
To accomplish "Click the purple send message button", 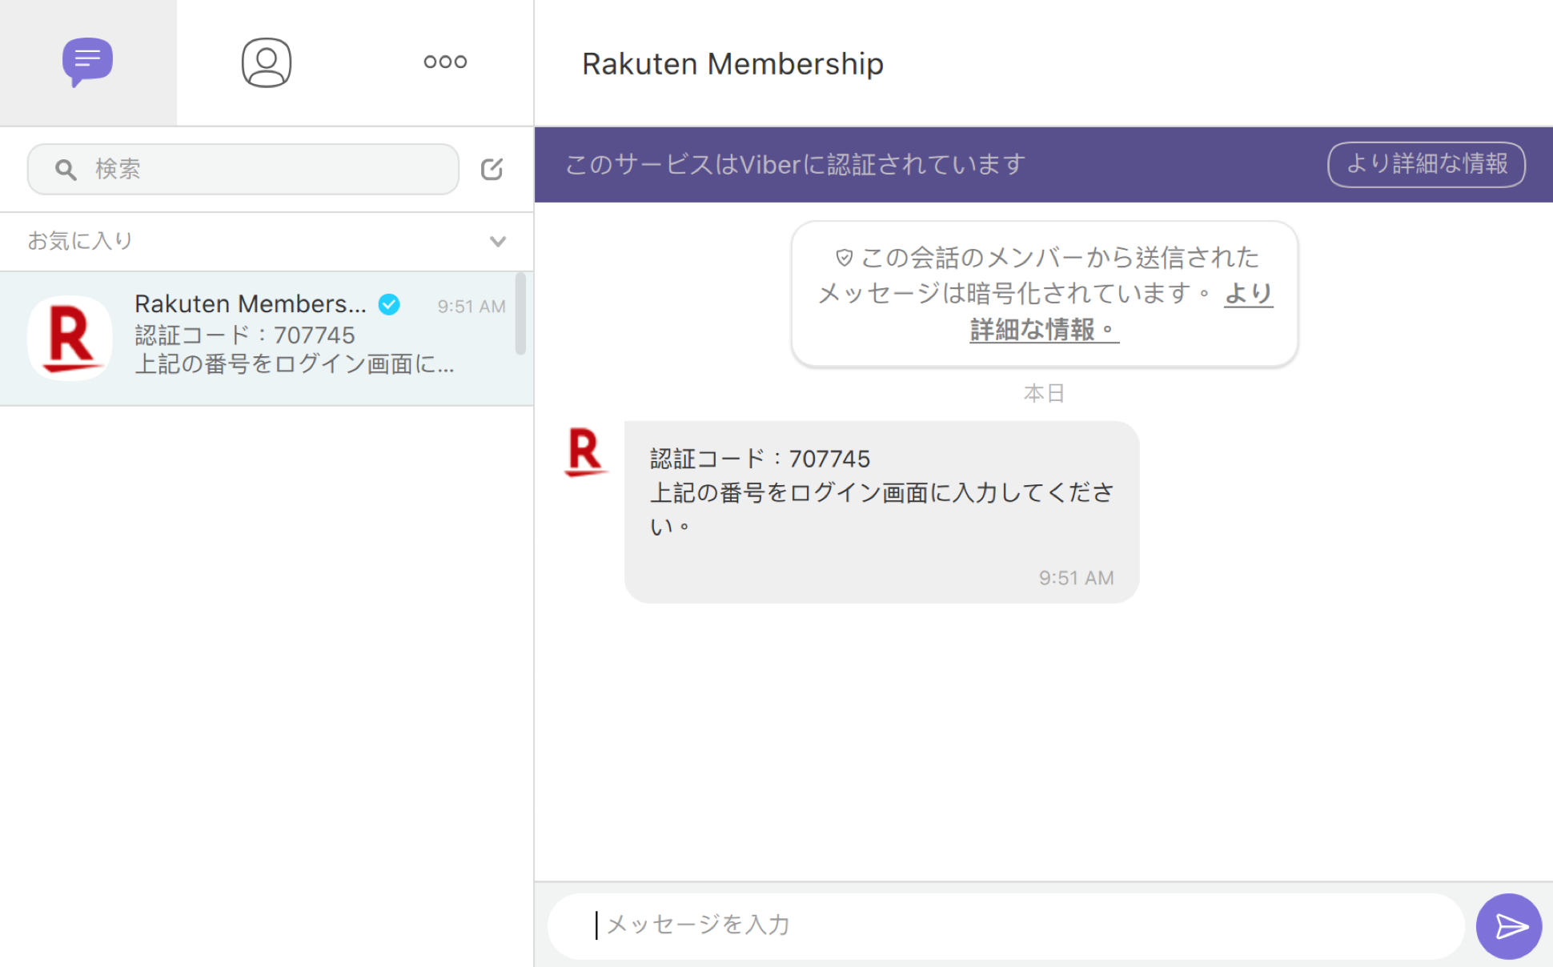I will click(x=1509, y=926).
